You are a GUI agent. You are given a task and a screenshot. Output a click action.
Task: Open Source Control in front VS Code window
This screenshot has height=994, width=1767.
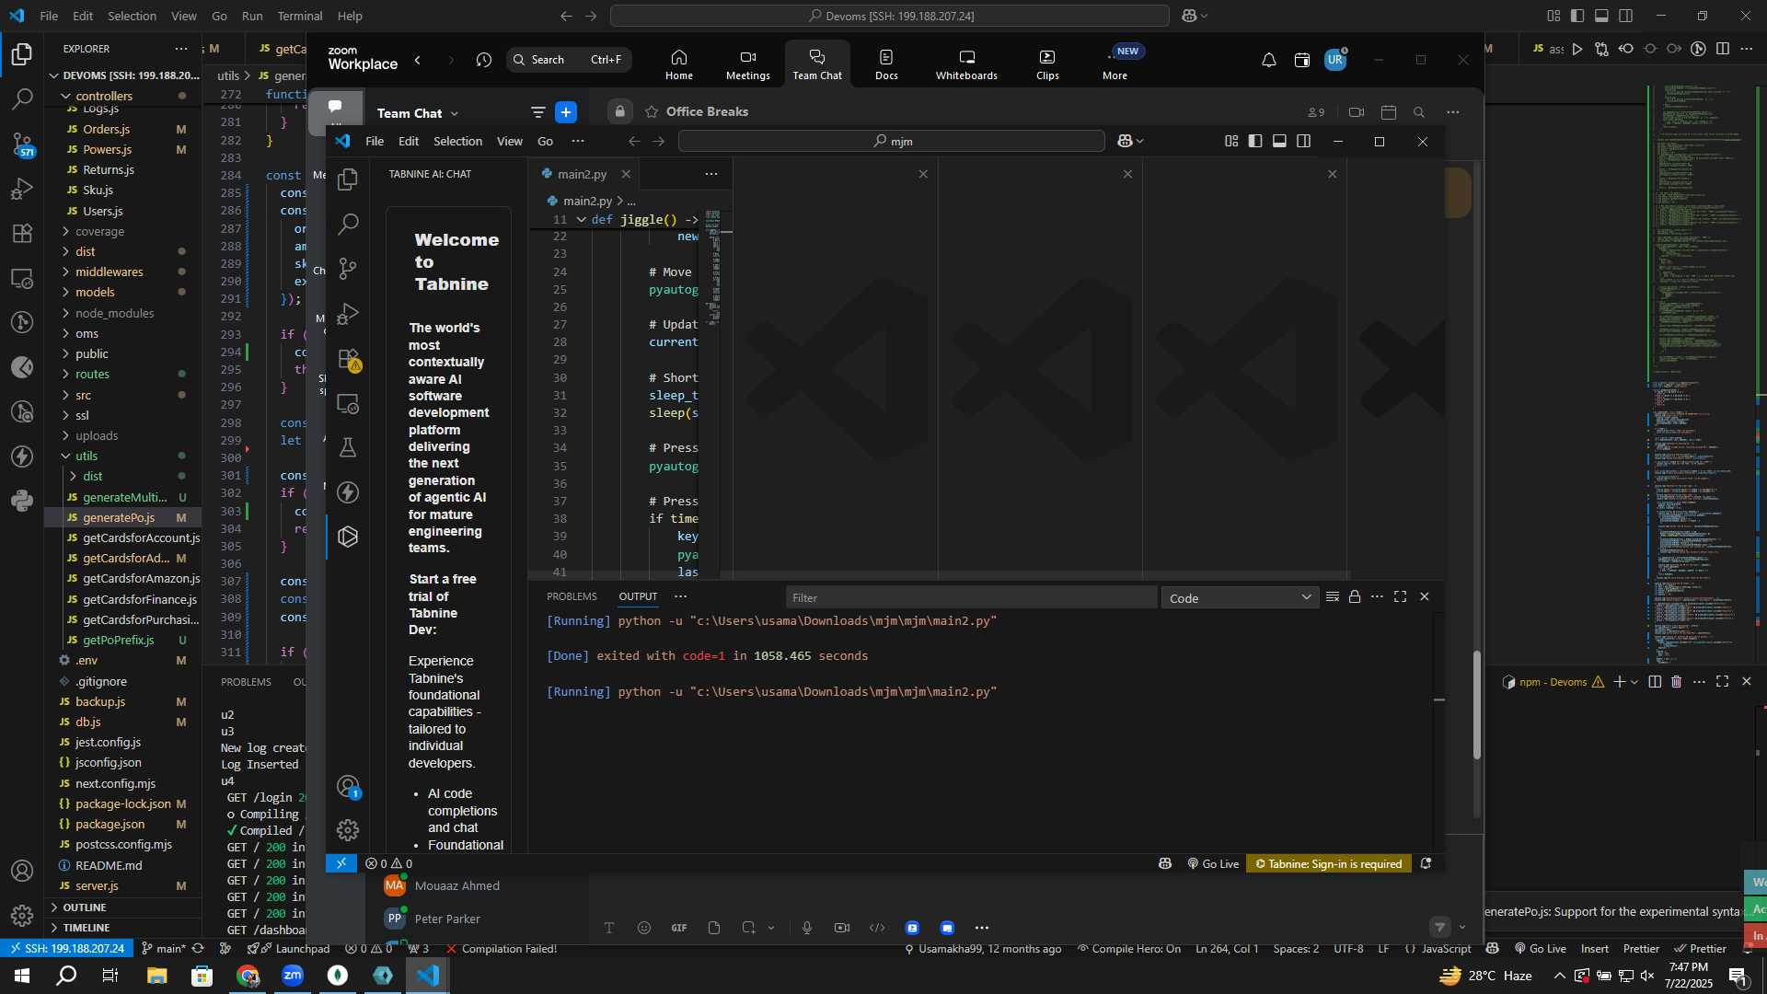pos(348,269)
